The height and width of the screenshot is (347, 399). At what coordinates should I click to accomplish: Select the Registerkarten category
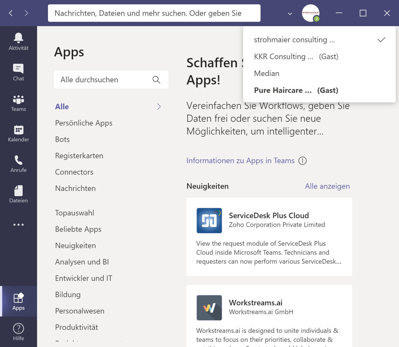(79, 156)
